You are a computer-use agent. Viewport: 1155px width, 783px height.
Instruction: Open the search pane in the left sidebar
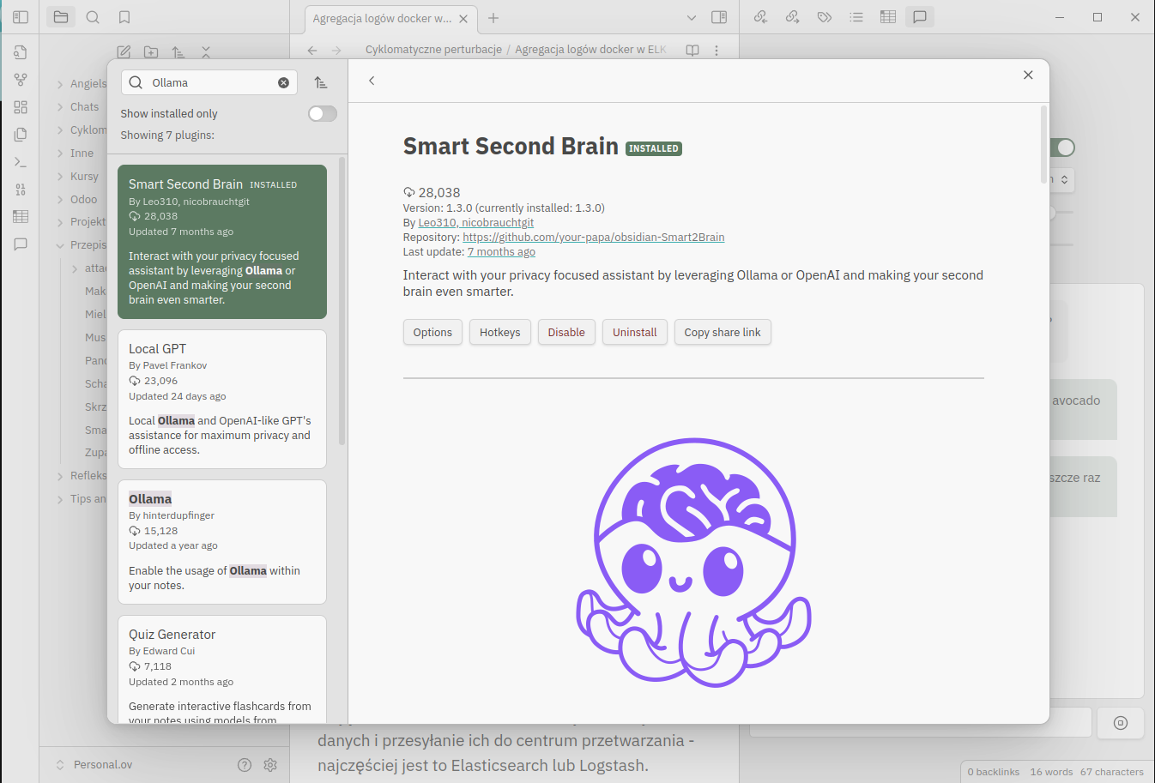(93, 17)
